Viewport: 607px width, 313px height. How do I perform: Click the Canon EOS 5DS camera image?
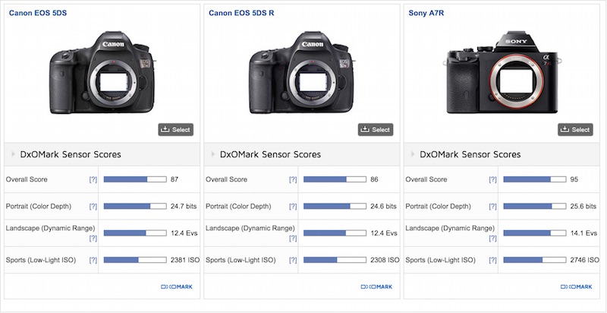(x=102, y=72)
